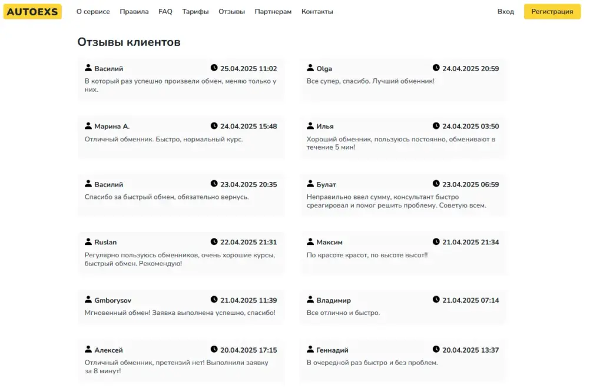Go to the Партнерам section

tap(273, 12)
